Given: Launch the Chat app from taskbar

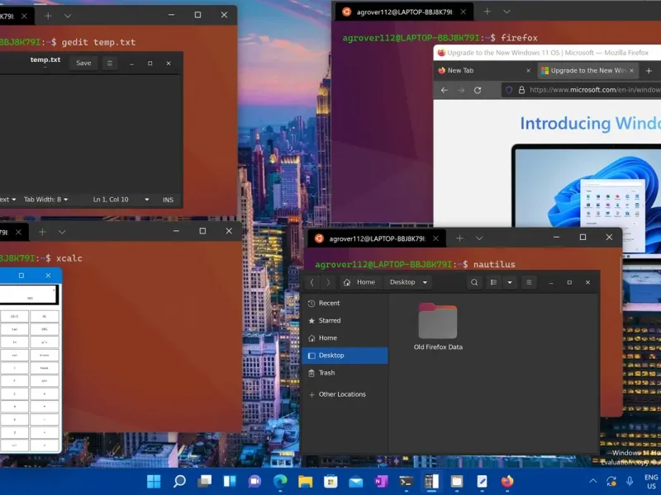Looking at the screenshot, I should (254, 481).
